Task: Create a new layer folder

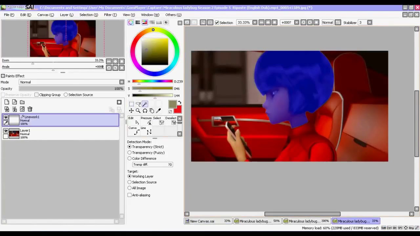Action: (22, 102)
